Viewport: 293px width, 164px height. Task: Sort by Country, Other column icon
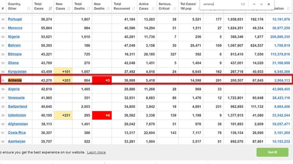click(29, 8)
